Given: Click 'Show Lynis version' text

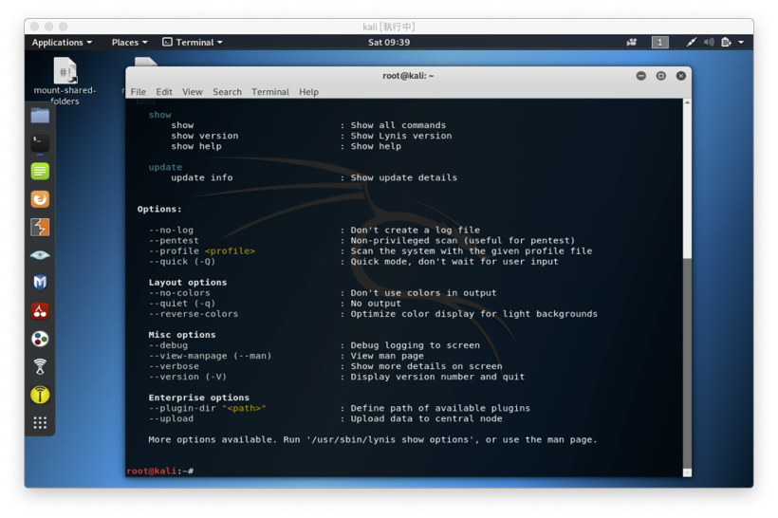Looking at the screenshot, I should 401,136.
